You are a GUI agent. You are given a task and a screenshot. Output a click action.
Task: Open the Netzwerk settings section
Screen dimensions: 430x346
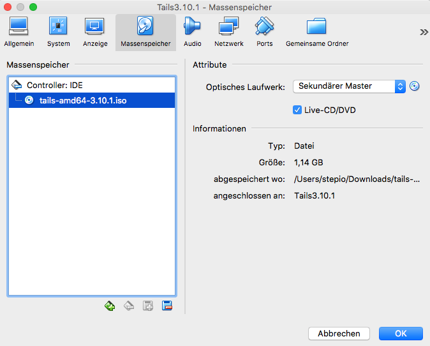228,32
